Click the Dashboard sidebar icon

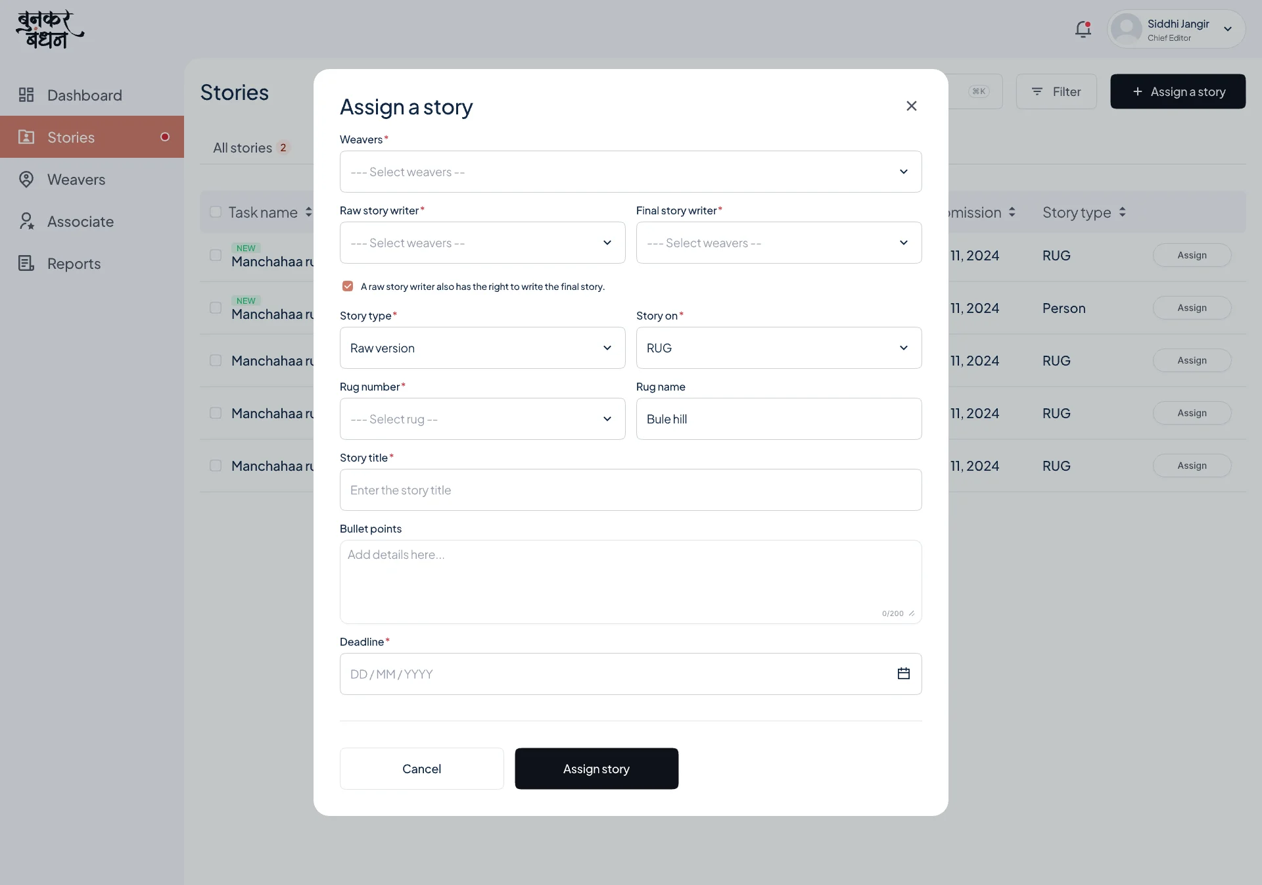pos(26,95)
